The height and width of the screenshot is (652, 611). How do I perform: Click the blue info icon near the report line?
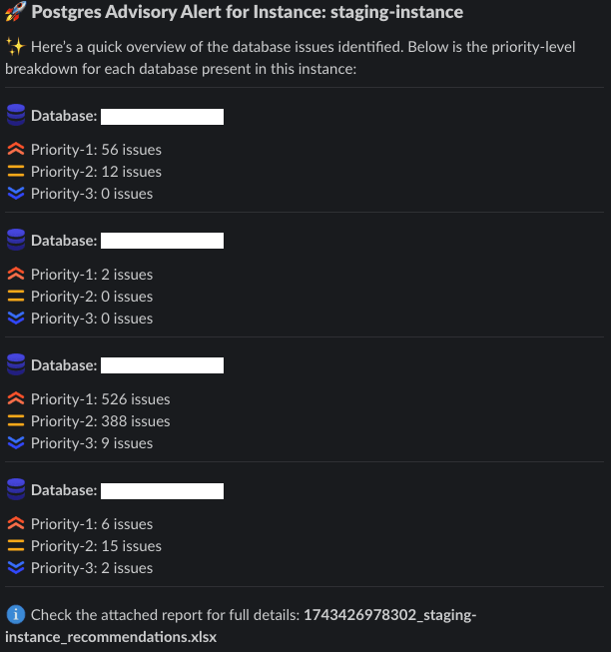tap(16, 615)
